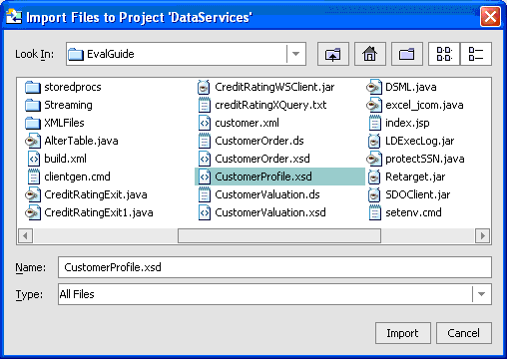Select the CreditRatingWSClient.jar file icon
Image resolution: width=507 pixels, height=359 pixels.
click(x=204, y=87)
